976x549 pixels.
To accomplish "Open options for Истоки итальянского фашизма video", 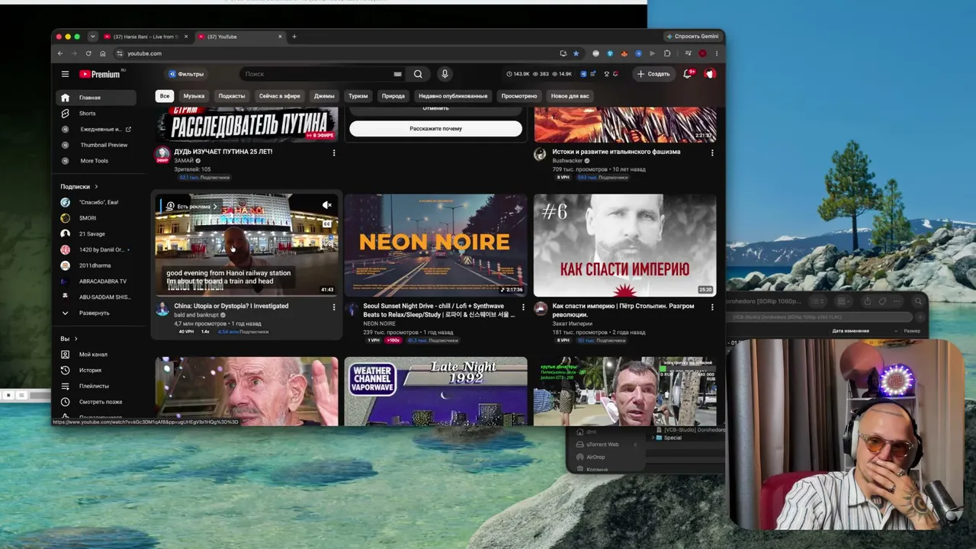I will coord(712,152).
